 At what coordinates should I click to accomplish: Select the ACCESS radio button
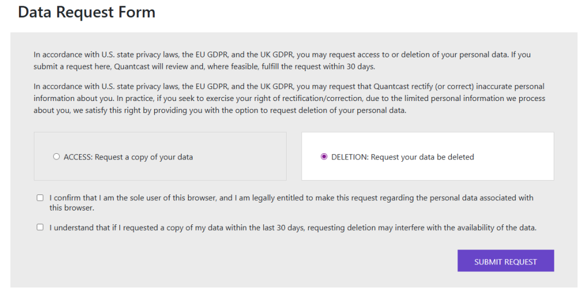[x=56, y=157]
